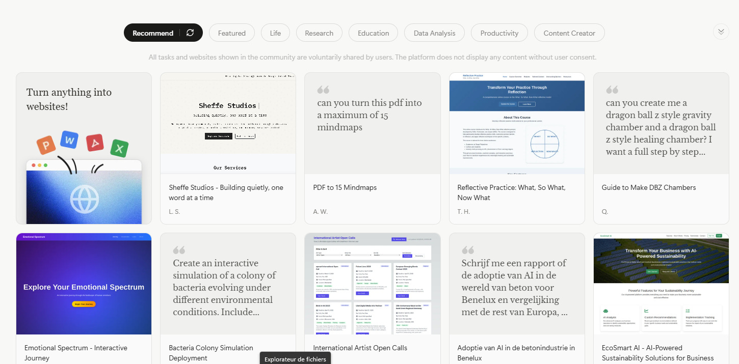Switch to the Data Analysis tab
Screen dimensions: 739x364
[x=434, y=33]
